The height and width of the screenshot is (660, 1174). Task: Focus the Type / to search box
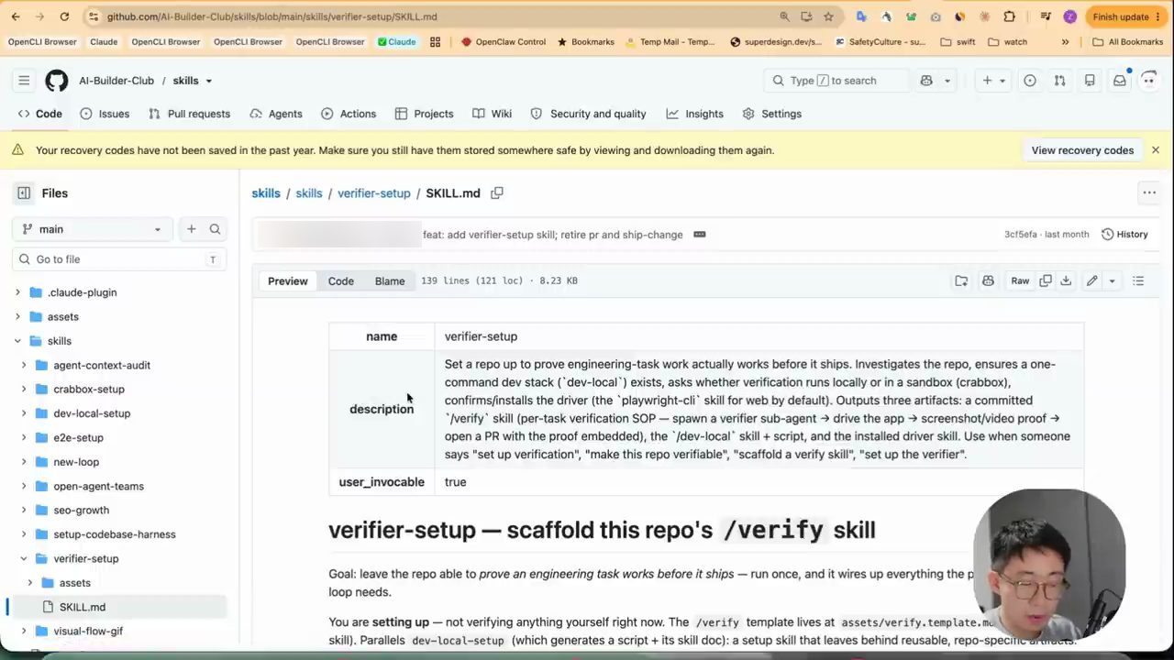(x=836, y=81)
